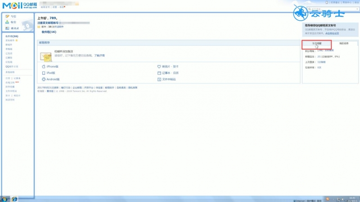The height and width of the screenshot is (202, 360).
Task: Click the taskbar clock showing 11:31
Action: [x=352, y=198]
